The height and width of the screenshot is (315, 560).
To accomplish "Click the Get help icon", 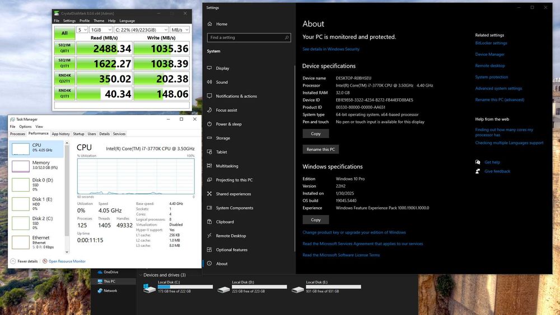I will tap(478, 162).
